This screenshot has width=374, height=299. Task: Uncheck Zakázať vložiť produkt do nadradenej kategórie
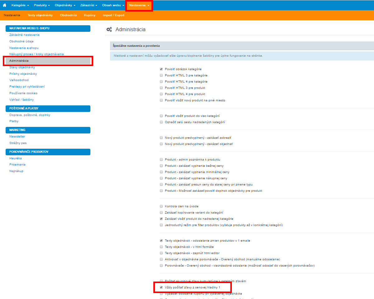click(x=161, y=219)
